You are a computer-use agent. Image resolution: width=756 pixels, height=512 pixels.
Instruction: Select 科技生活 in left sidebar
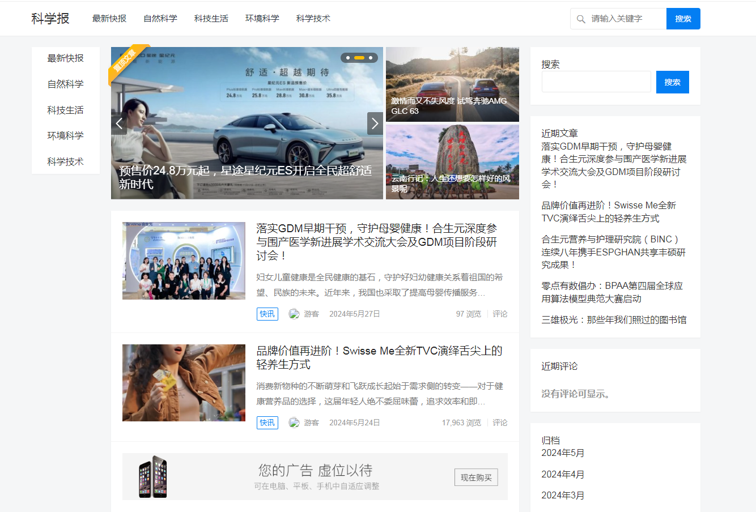click(x=66, y=110)
